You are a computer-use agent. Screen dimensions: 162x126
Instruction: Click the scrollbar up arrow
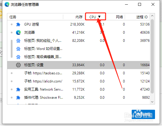[152, 16]
